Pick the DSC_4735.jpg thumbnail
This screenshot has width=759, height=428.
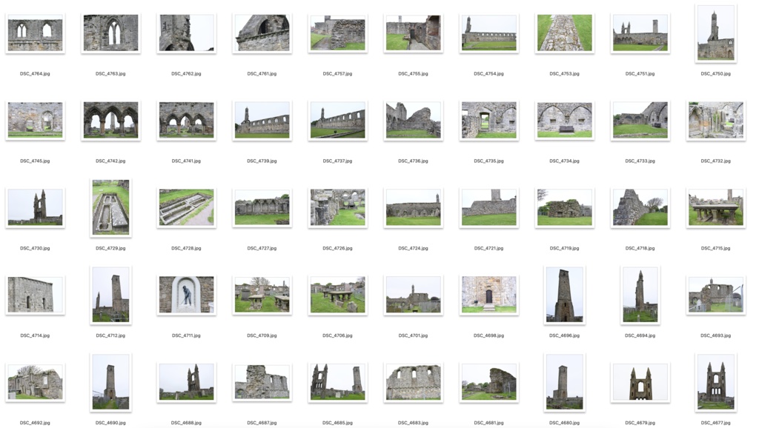tap(489, 121)
